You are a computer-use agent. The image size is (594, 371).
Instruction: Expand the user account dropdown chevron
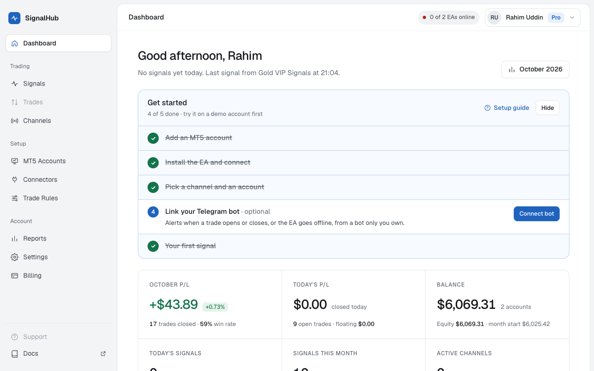coord(572,18)
